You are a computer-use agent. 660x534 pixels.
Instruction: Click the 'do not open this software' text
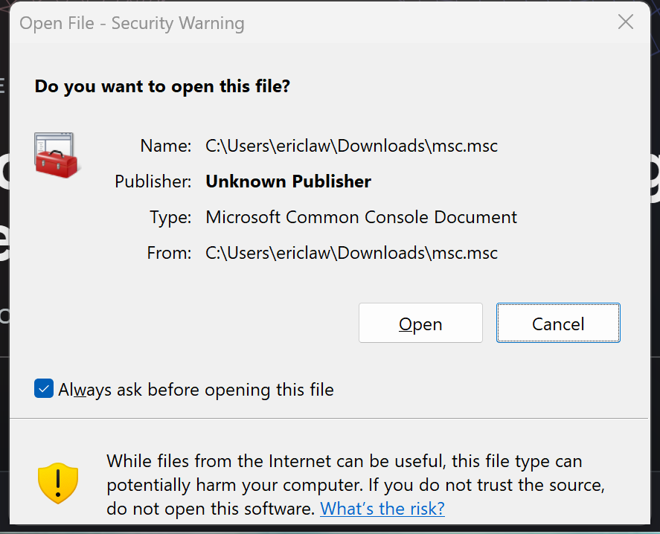click(211, 509)
